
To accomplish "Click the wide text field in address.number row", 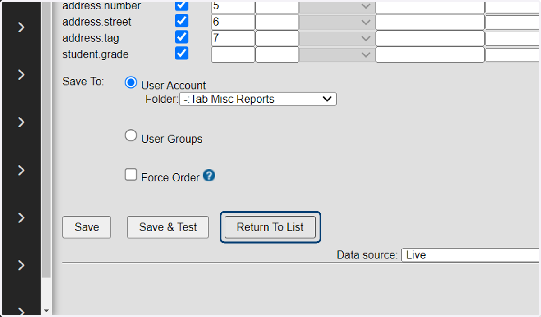I will coord(430,7).
